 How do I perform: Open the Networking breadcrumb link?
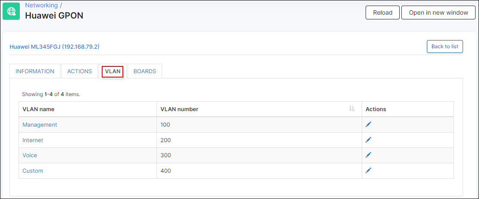(x=41, y=5)
